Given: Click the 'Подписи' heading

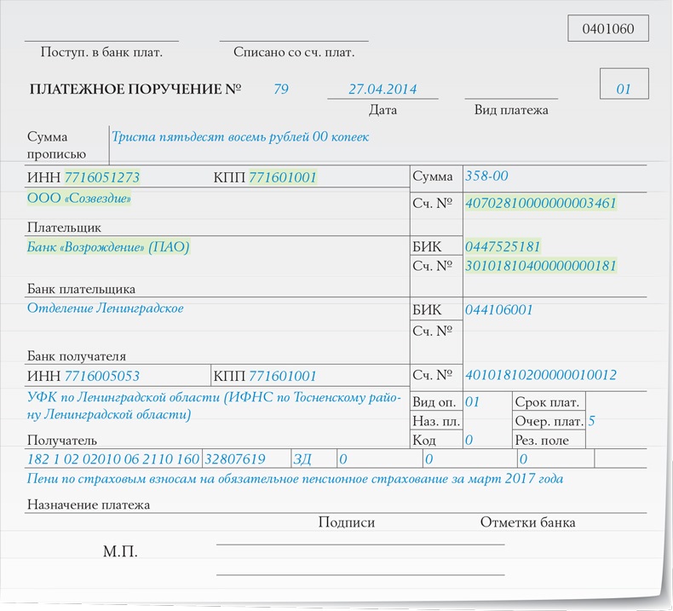Looking at the screenshot, I should [x=347, y=522].
